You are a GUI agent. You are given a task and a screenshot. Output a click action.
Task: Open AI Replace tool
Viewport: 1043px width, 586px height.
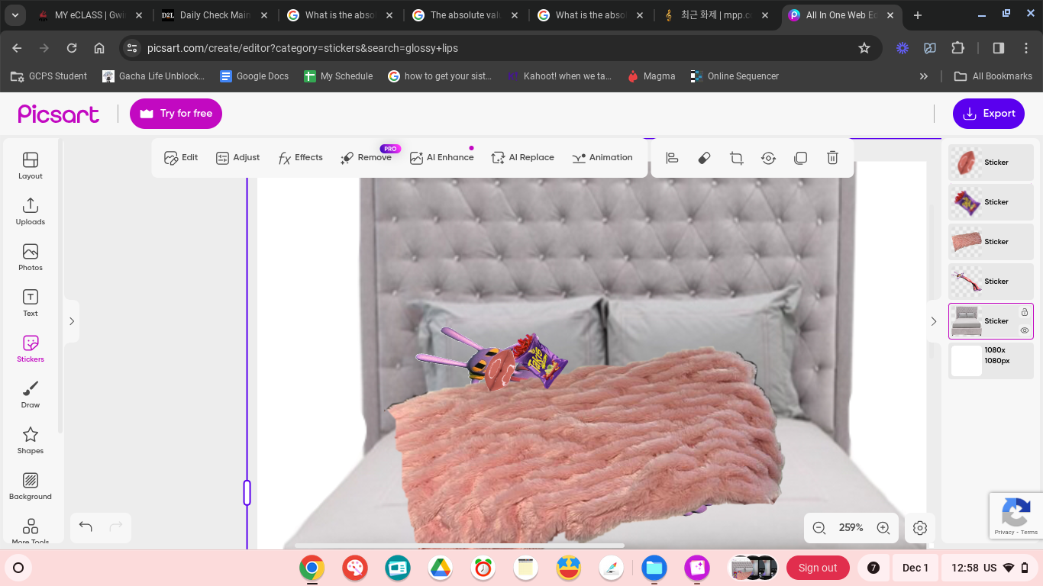pyautogui.click(x=522, y=157)
